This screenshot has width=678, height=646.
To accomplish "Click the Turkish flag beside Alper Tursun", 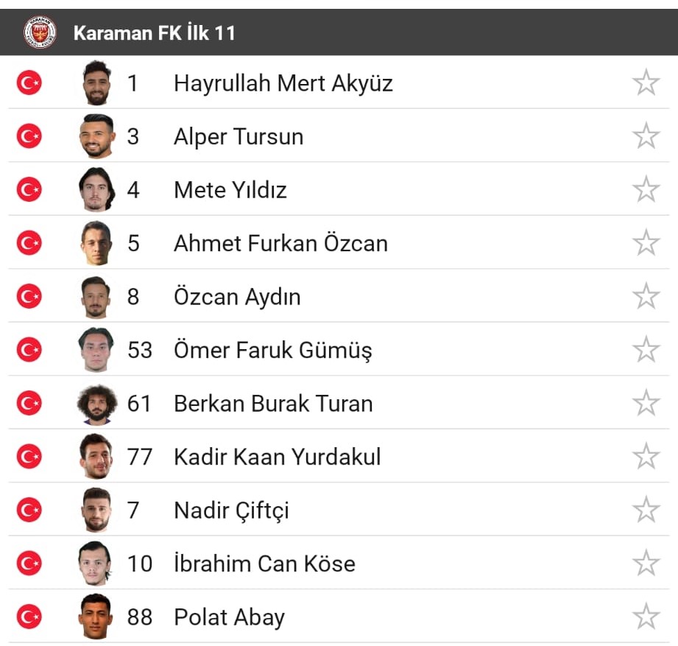I will [28, 136].
